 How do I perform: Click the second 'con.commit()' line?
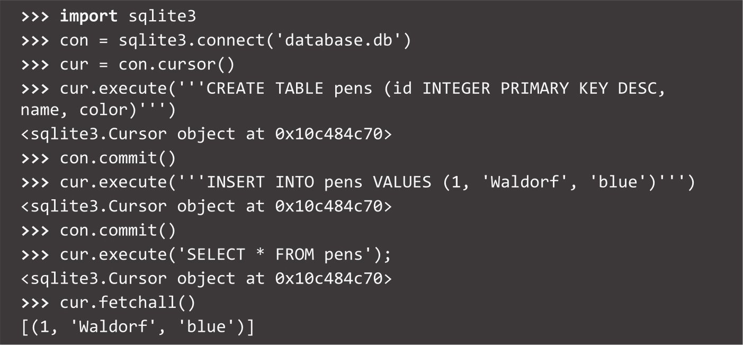click(118, 231)
